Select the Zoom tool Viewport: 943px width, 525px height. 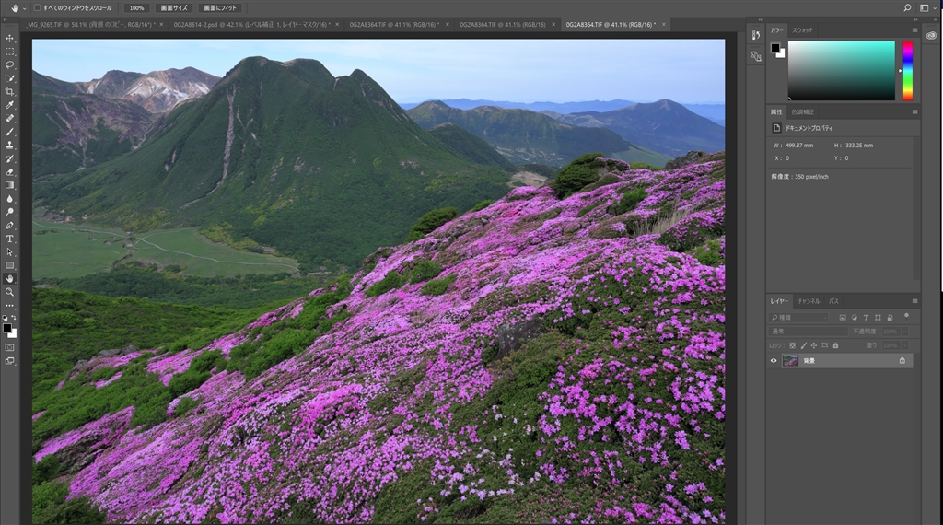point(10,292)
